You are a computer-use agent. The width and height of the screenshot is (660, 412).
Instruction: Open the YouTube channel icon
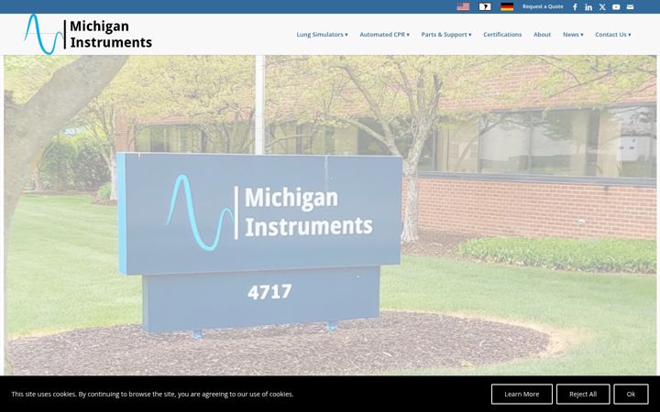pos(616,6)
